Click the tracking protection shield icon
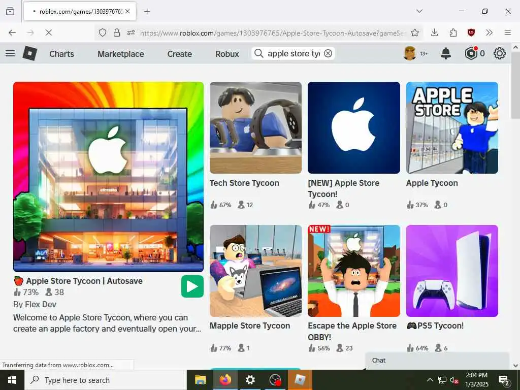Viewport: 520px width, 390px height. click(x=103, y=32)
